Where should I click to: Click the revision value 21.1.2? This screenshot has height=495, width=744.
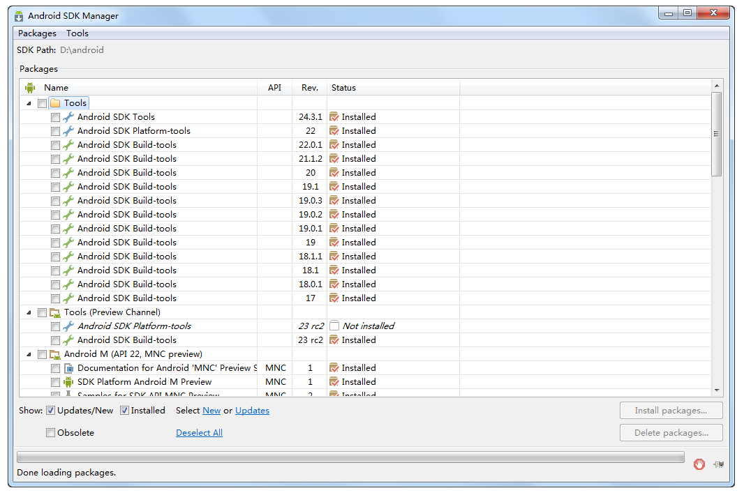point(311,159)
